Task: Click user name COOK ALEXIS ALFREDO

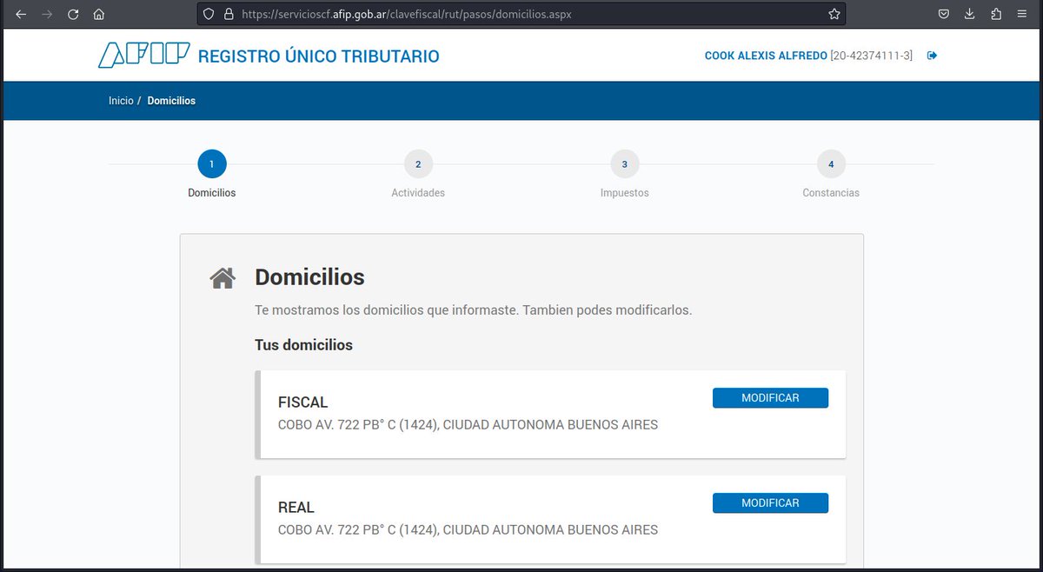Action: pos(766,56)
